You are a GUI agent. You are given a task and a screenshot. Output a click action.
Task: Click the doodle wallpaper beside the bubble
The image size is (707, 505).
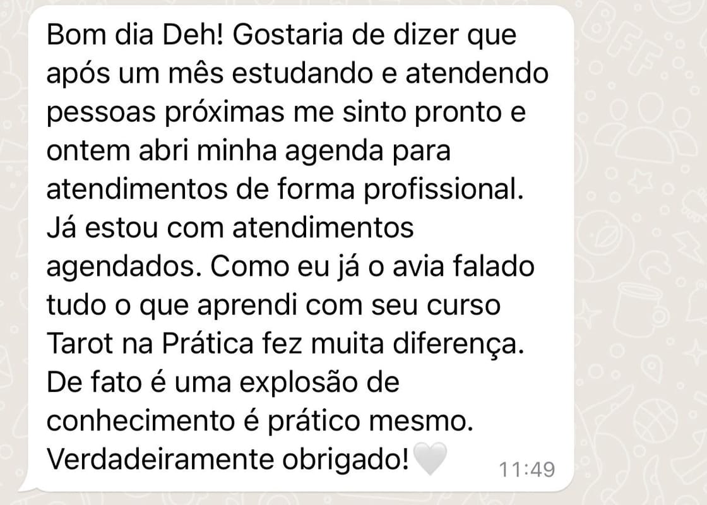[x=640, y=252]
